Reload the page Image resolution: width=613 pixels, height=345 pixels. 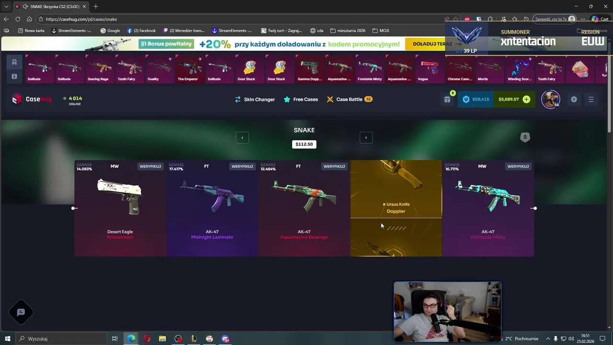coord(18,19)
